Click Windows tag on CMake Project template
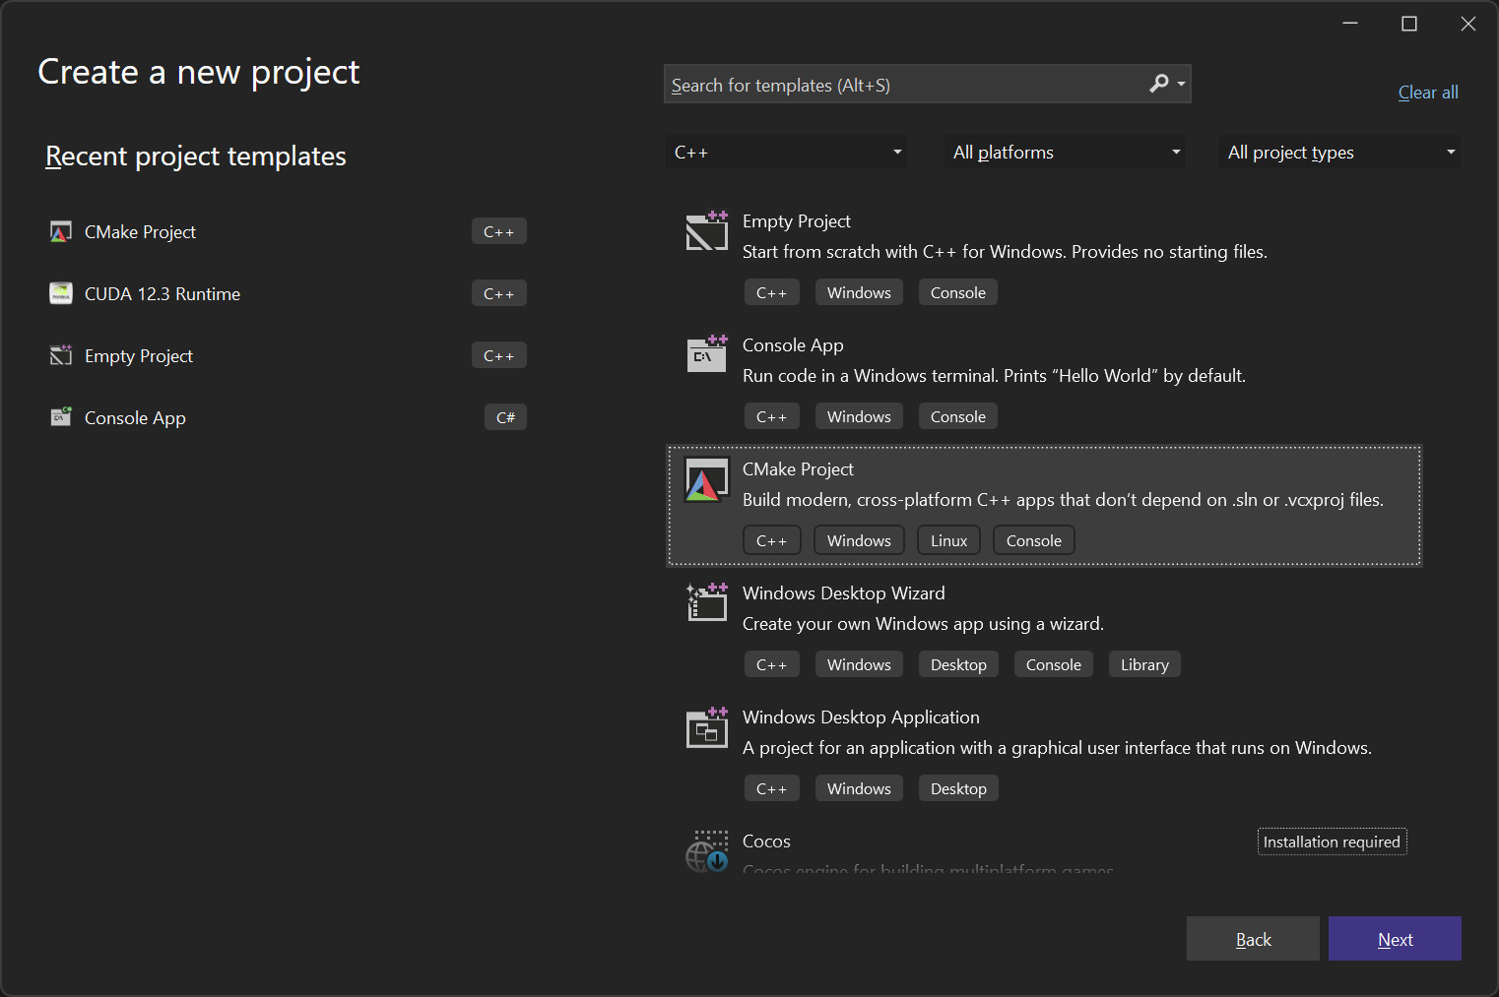This screenshot has height=997, width=1499. (x=859, y=540)
